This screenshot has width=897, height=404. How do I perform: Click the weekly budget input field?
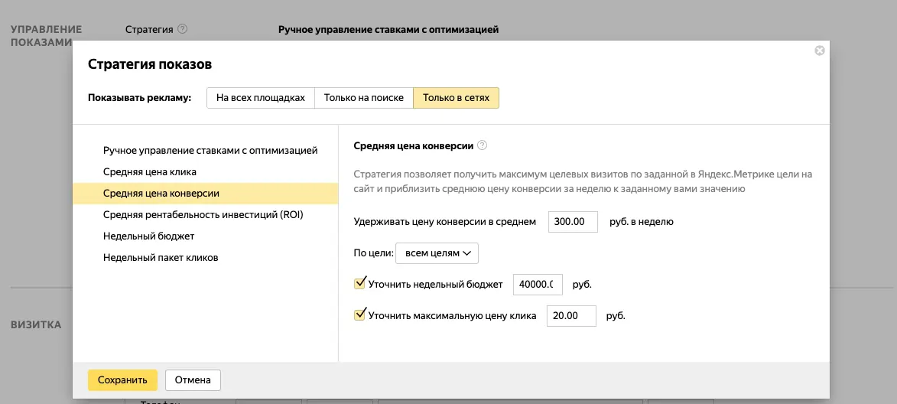[538, 285]
